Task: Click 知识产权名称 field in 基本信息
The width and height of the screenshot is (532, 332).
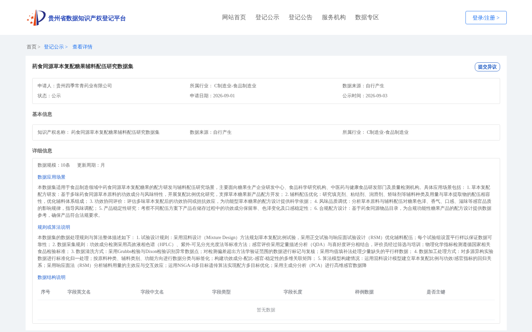Action: 99,132
